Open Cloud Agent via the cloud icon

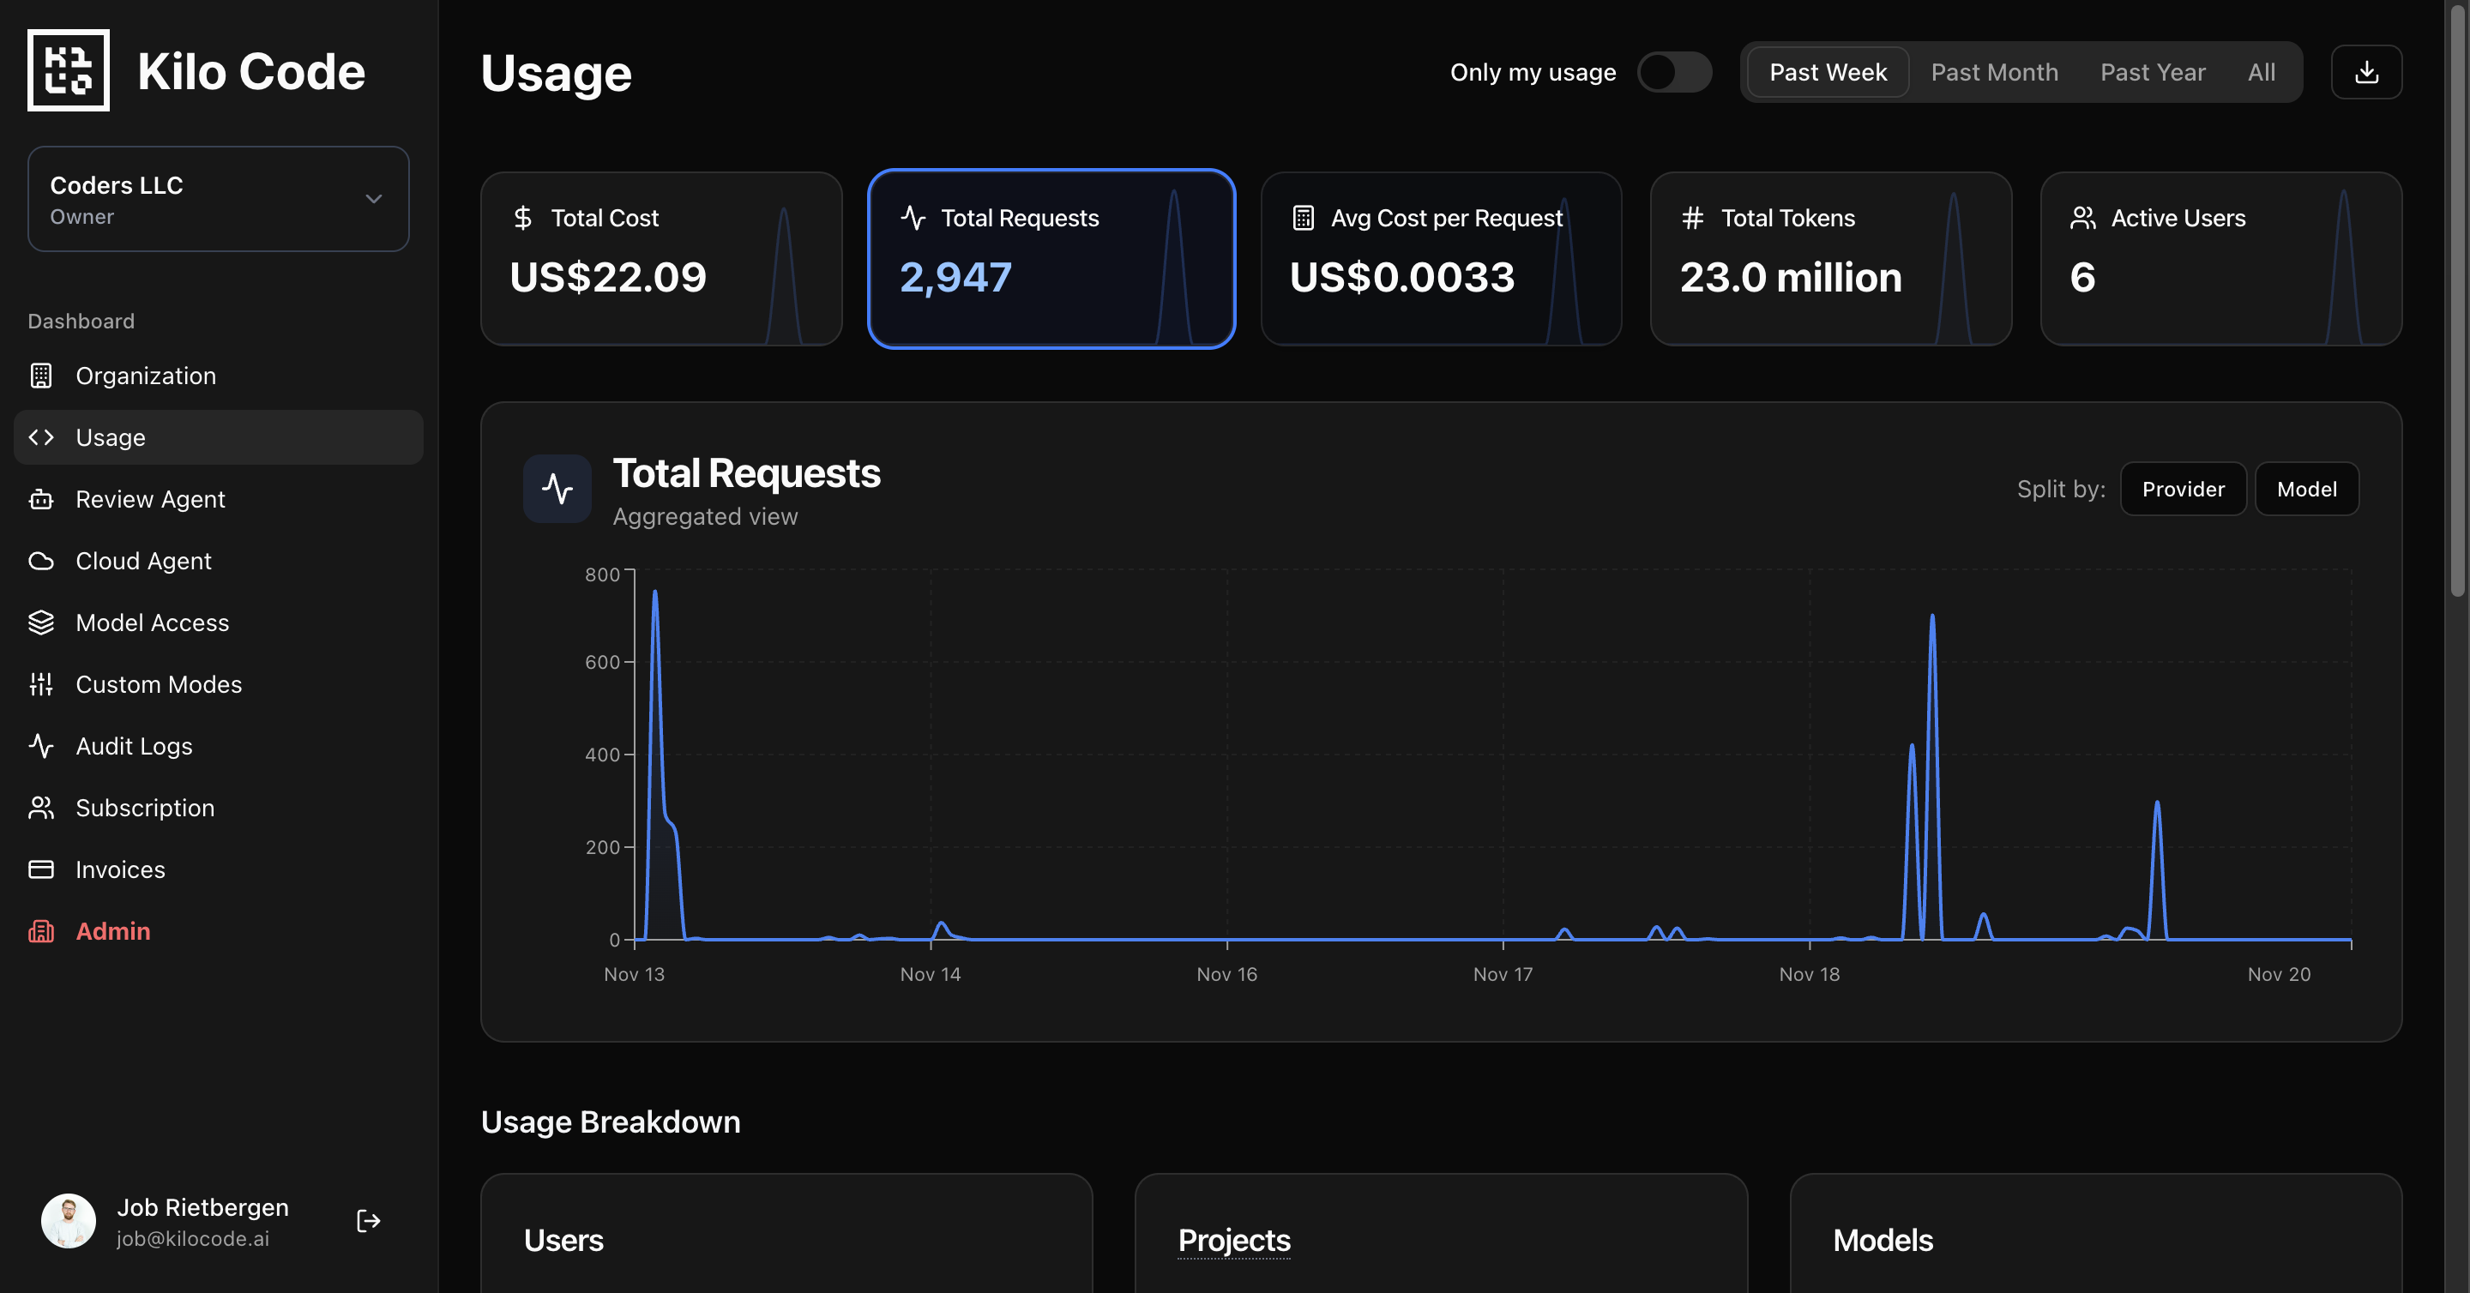[40, 561]
